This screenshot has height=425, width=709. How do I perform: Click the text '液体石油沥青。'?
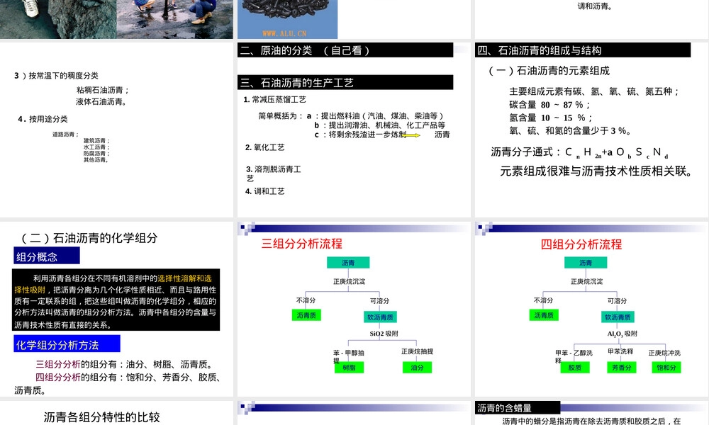click(101, 101)
